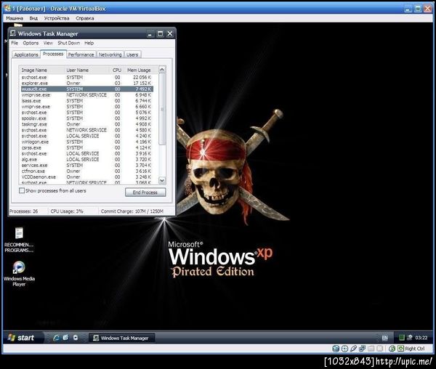Select the alg.exe process row
Image resolution: width=436 pixels, height=369 pixels.
pos(86,160)
